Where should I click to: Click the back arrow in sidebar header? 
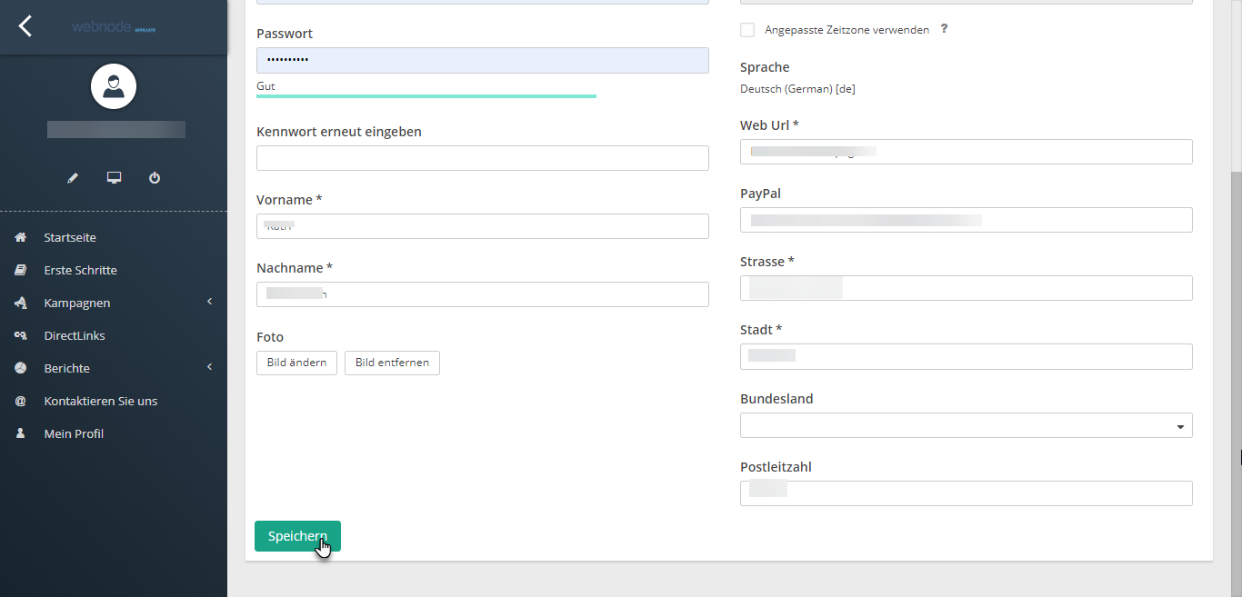click(25, 26)
